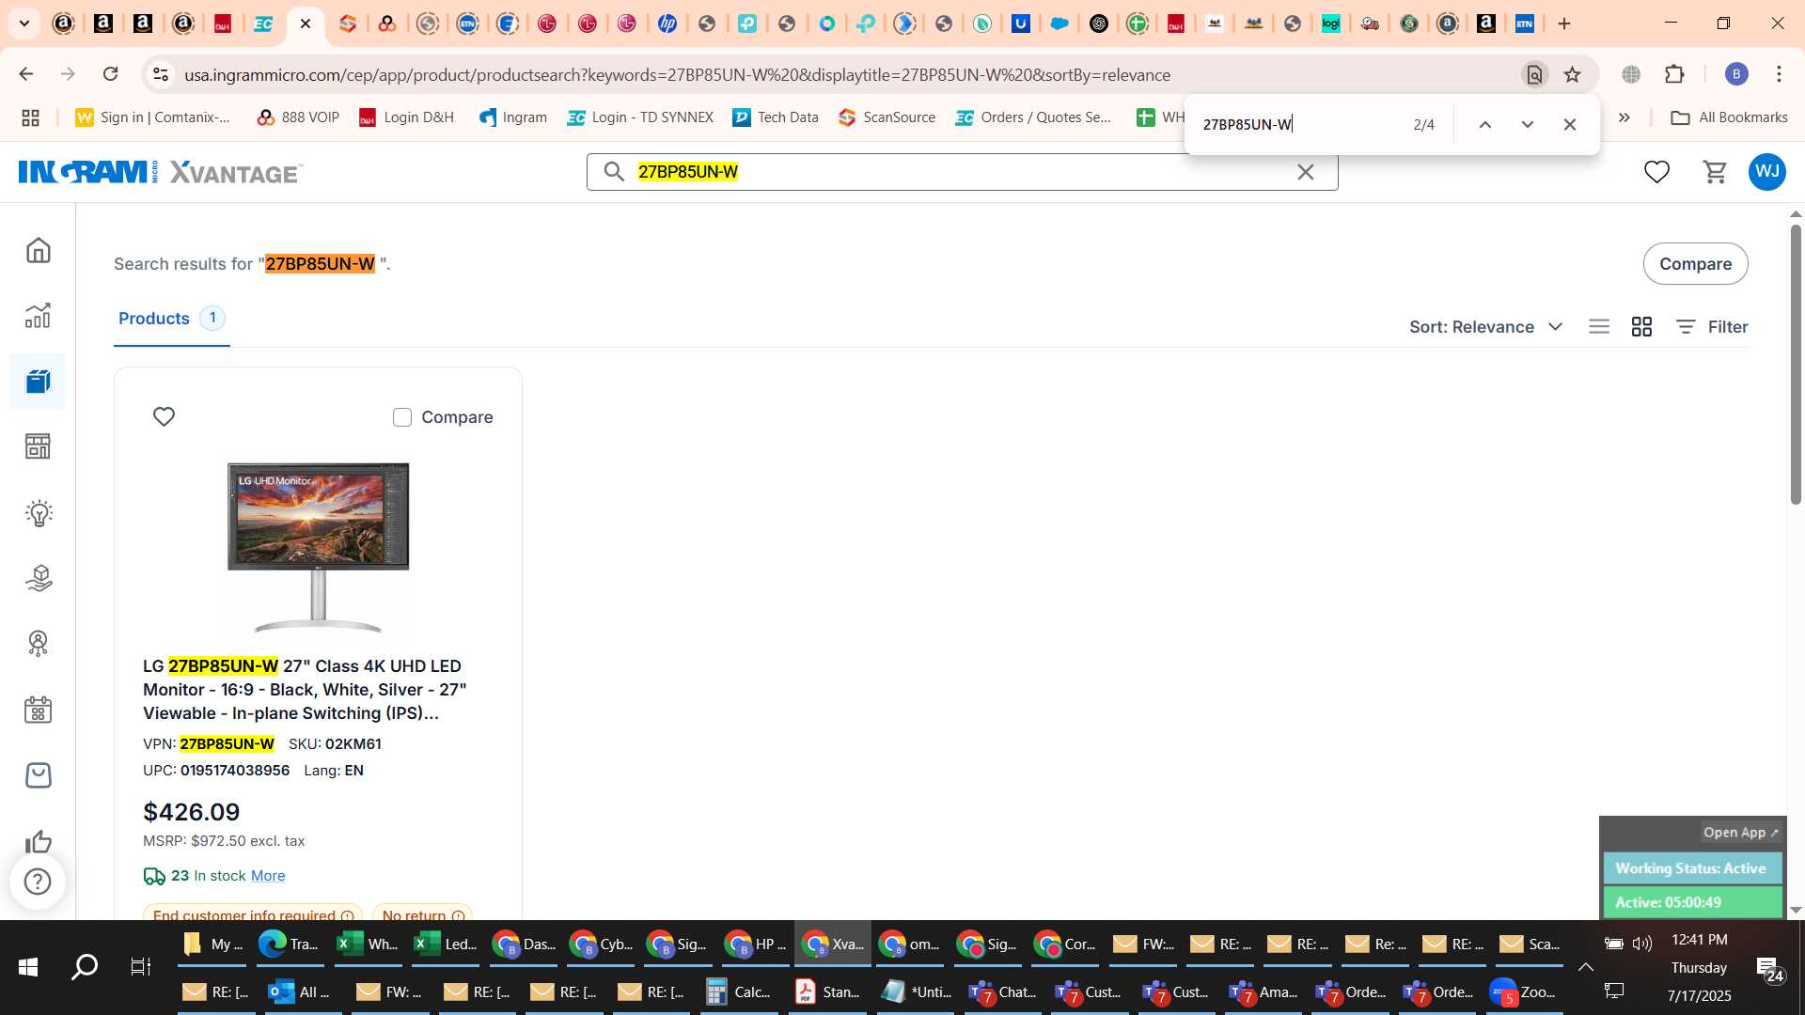Open the Login D&H bookmark

[x=406, y=117]
